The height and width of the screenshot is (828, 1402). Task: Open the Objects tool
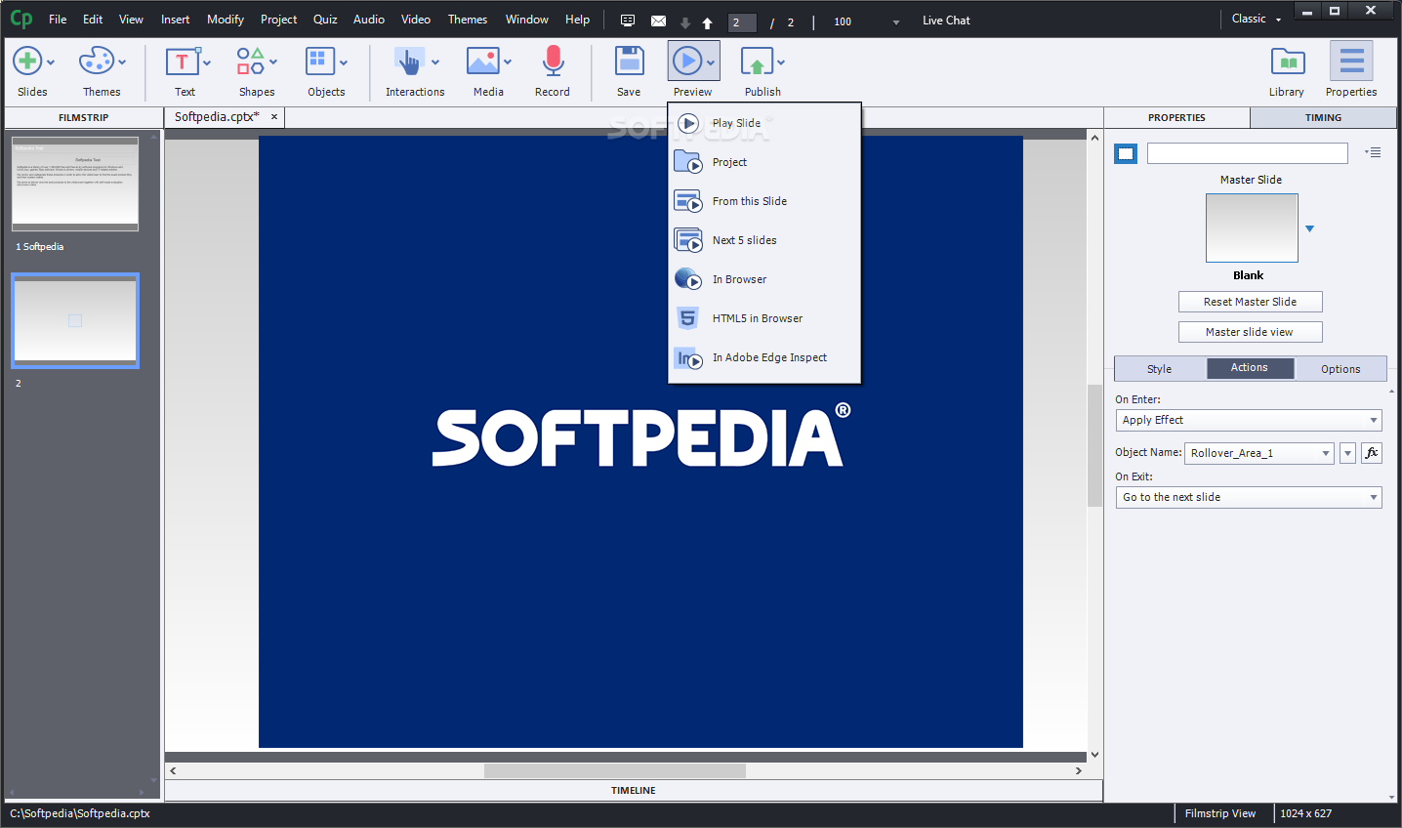(319, 62)
